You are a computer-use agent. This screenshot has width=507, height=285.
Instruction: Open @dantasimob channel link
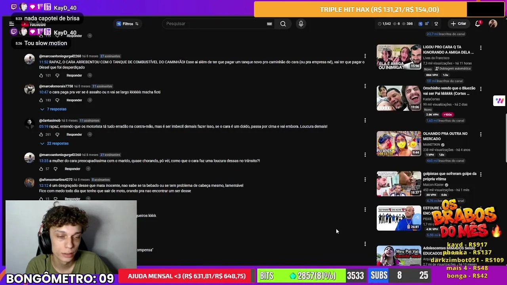pyautogui.click(x=50, y=121)
